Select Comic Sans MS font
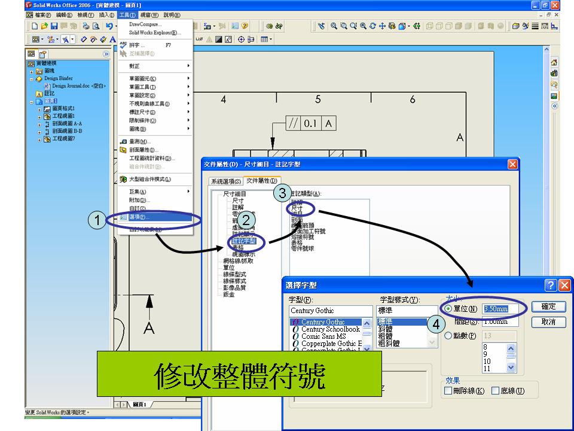Screen dimensions: 574x431 (x=323, y=336)
